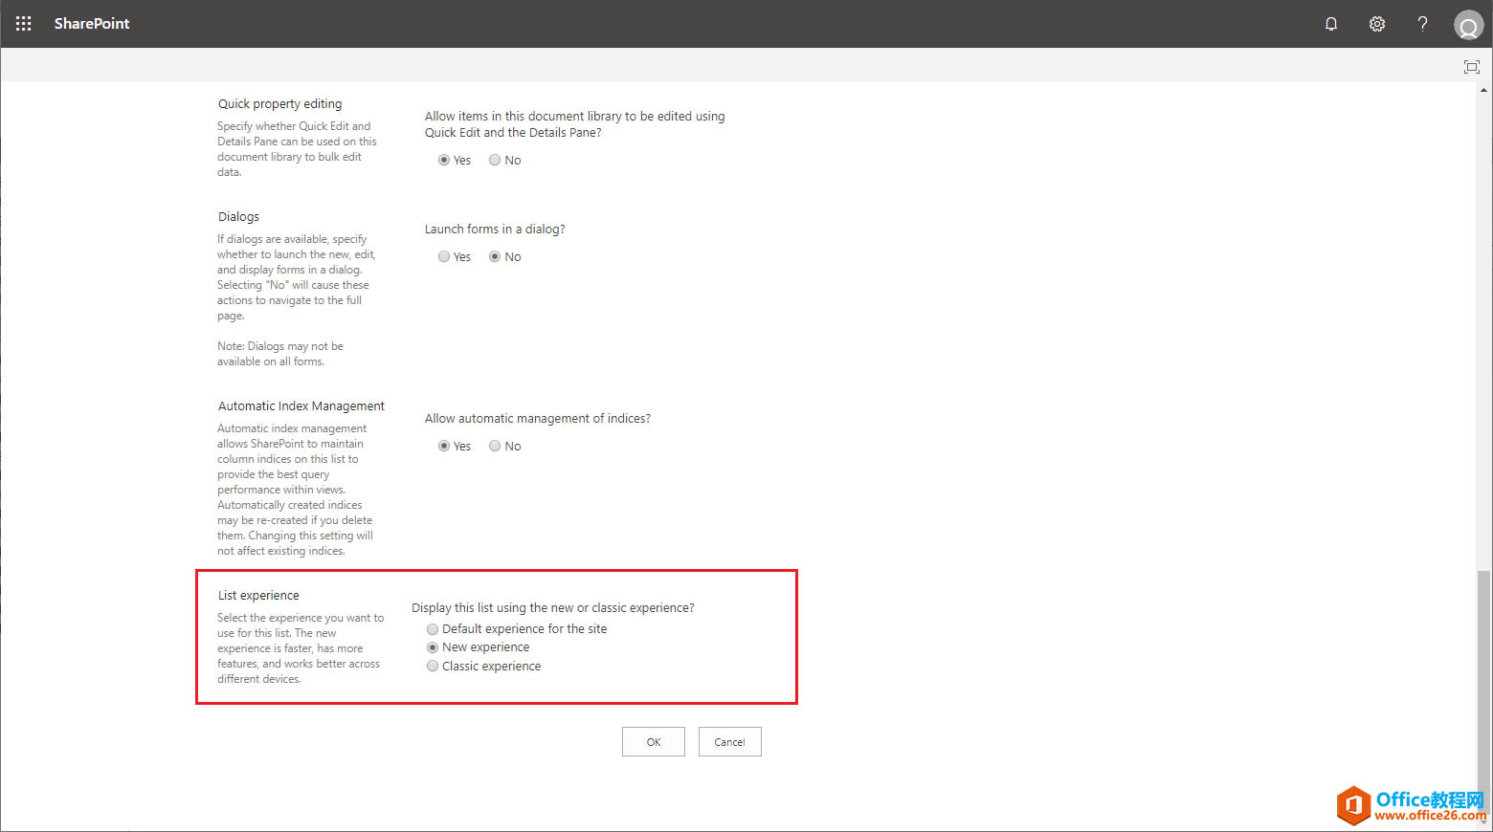Screen dimensions: 1493x832
Task: Click the OK button
Action: pos(654,741)
